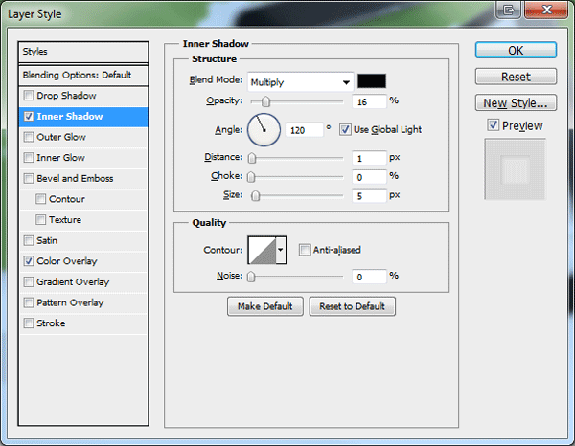Open the Drop Shadow settings by its label
The width and height of the screenshot is (575, 446).
pyautogui.click(x=66, y=96)
